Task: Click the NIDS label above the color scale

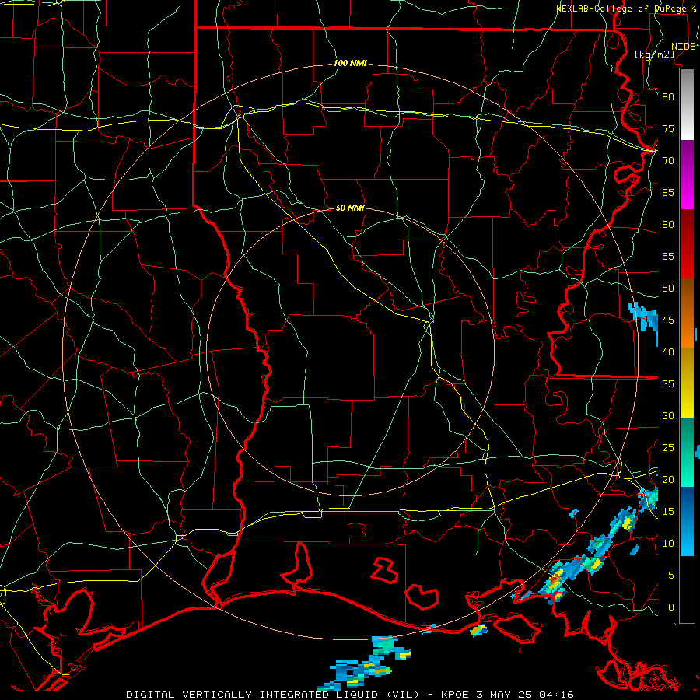Action: coord(684,47)
